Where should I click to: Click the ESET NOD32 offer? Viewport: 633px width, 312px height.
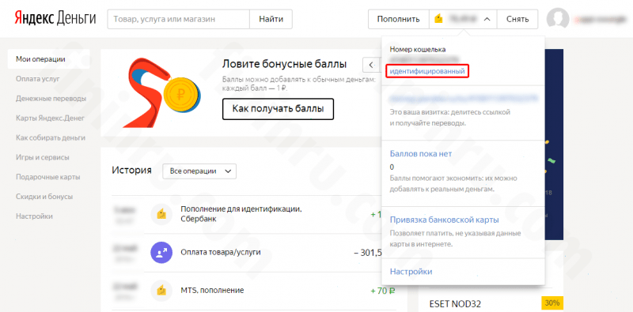pyautogui.click(x=456, y=303)
